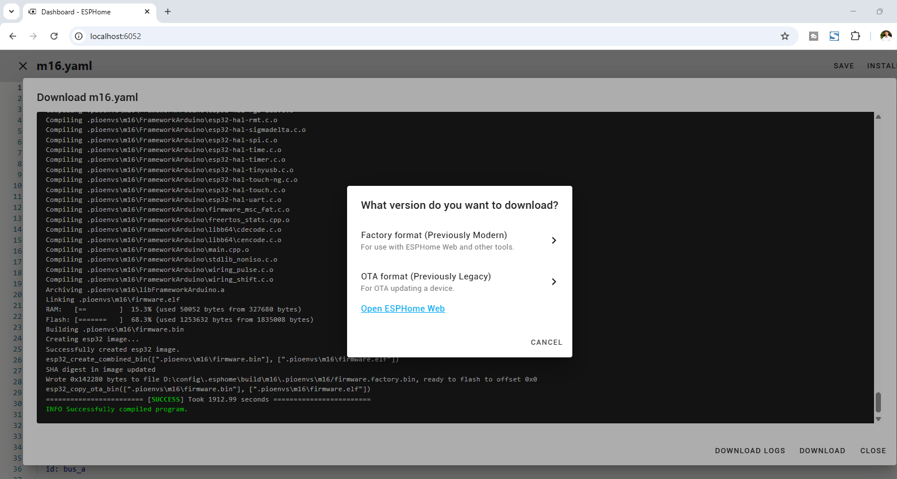Open the ESPHome Web link
Screen dimensions: 897x479
point(403,309)
